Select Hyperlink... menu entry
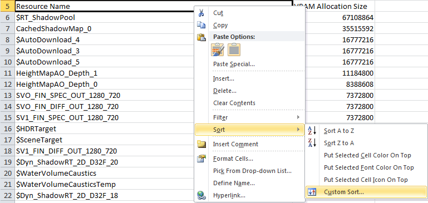428x203 pixels. coord(249,195)
